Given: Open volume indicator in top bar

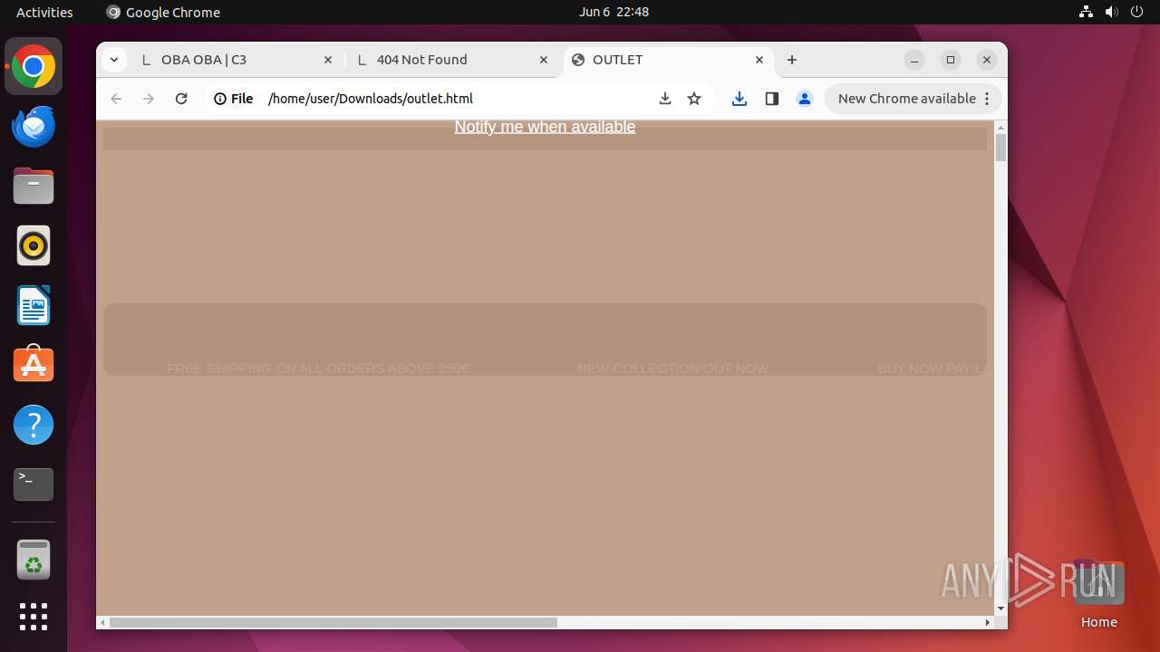Looking at the screenshot, I should coord(1111,12).
